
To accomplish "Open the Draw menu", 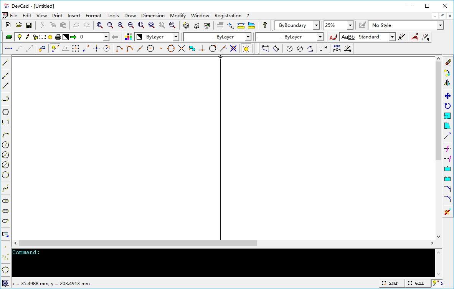I will [x=130, y=16].
